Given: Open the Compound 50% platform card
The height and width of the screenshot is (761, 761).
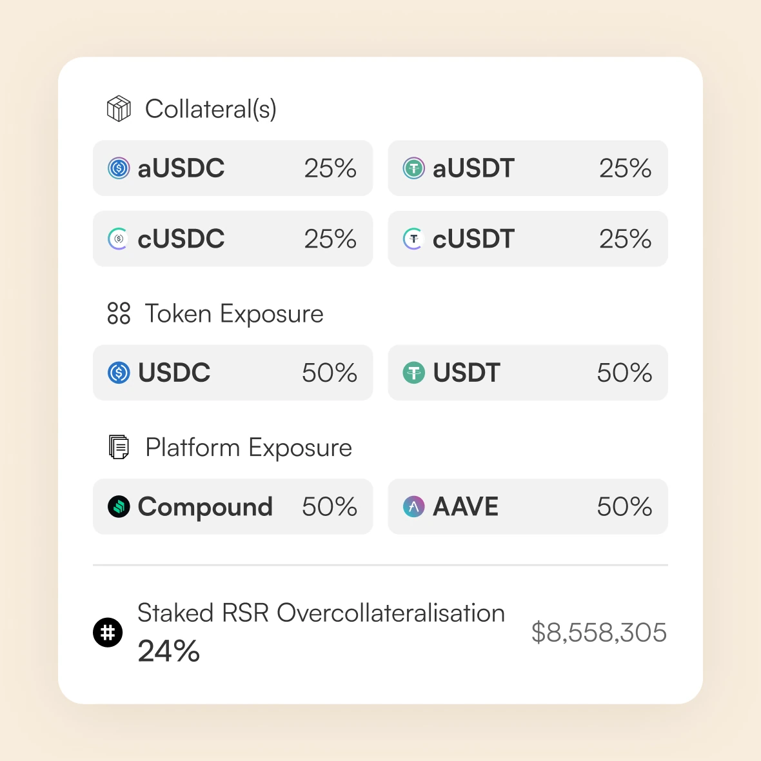Looking at the screenshot, I should tap(233, 507).
